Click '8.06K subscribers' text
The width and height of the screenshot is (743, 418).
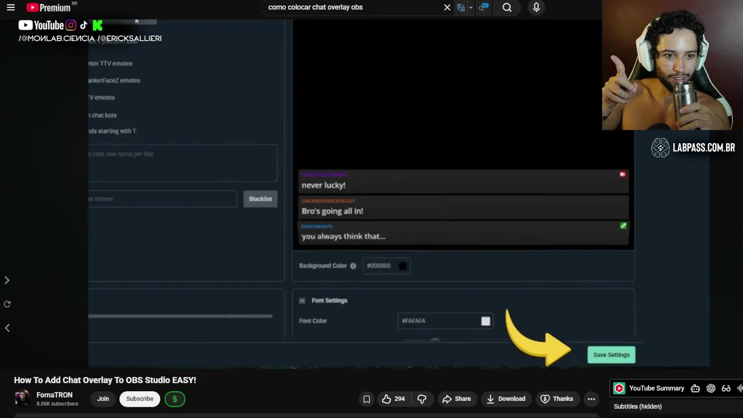pos(57,403)
